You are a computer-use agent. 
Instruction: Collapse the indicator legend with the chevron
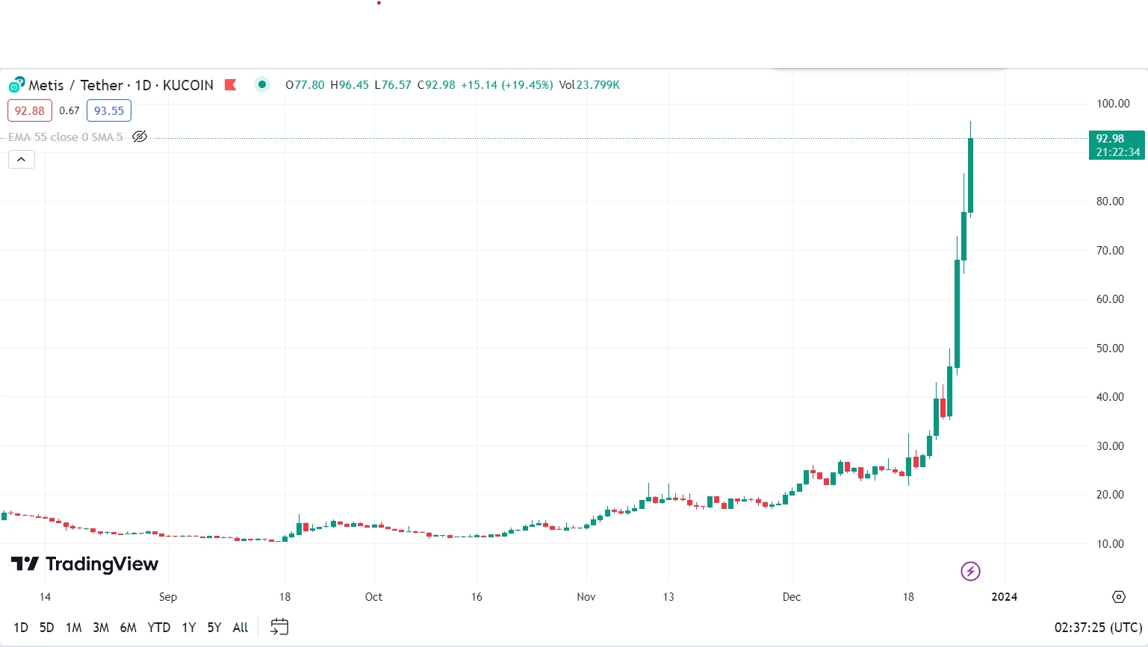tap(22, 159)
